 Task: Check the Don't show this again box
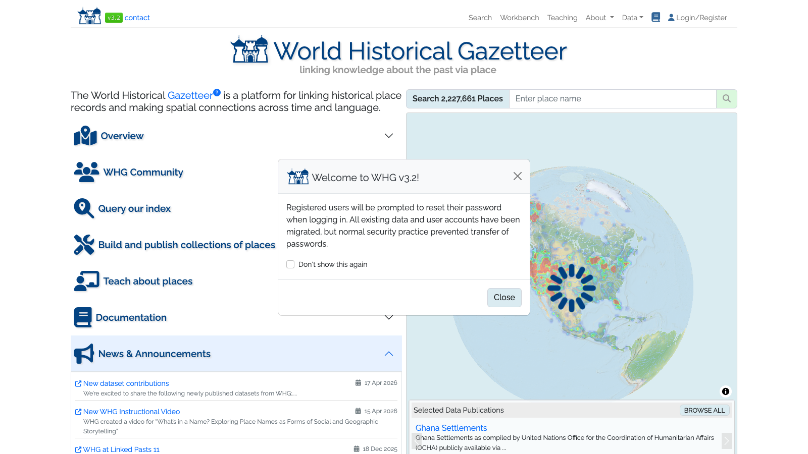tap(290, 264)
